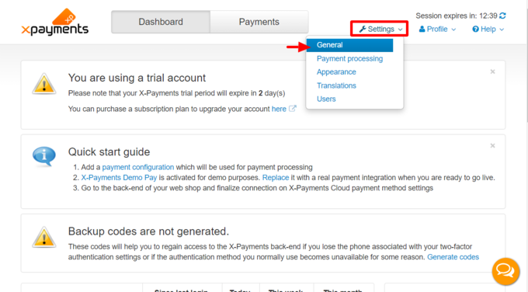Open the Help dropdown menu

coord(488,29)
